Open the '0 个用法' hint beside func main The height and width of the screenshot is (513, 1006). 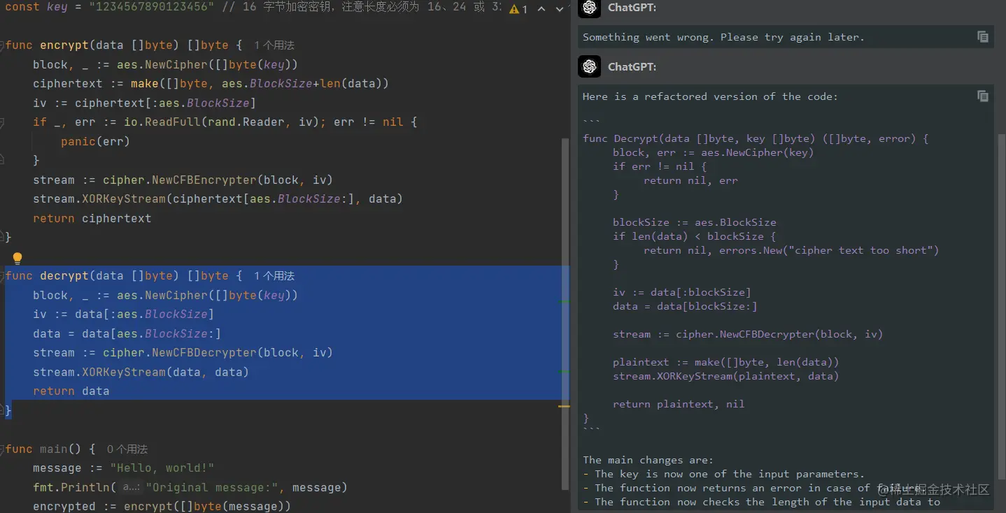pos(127,449)
